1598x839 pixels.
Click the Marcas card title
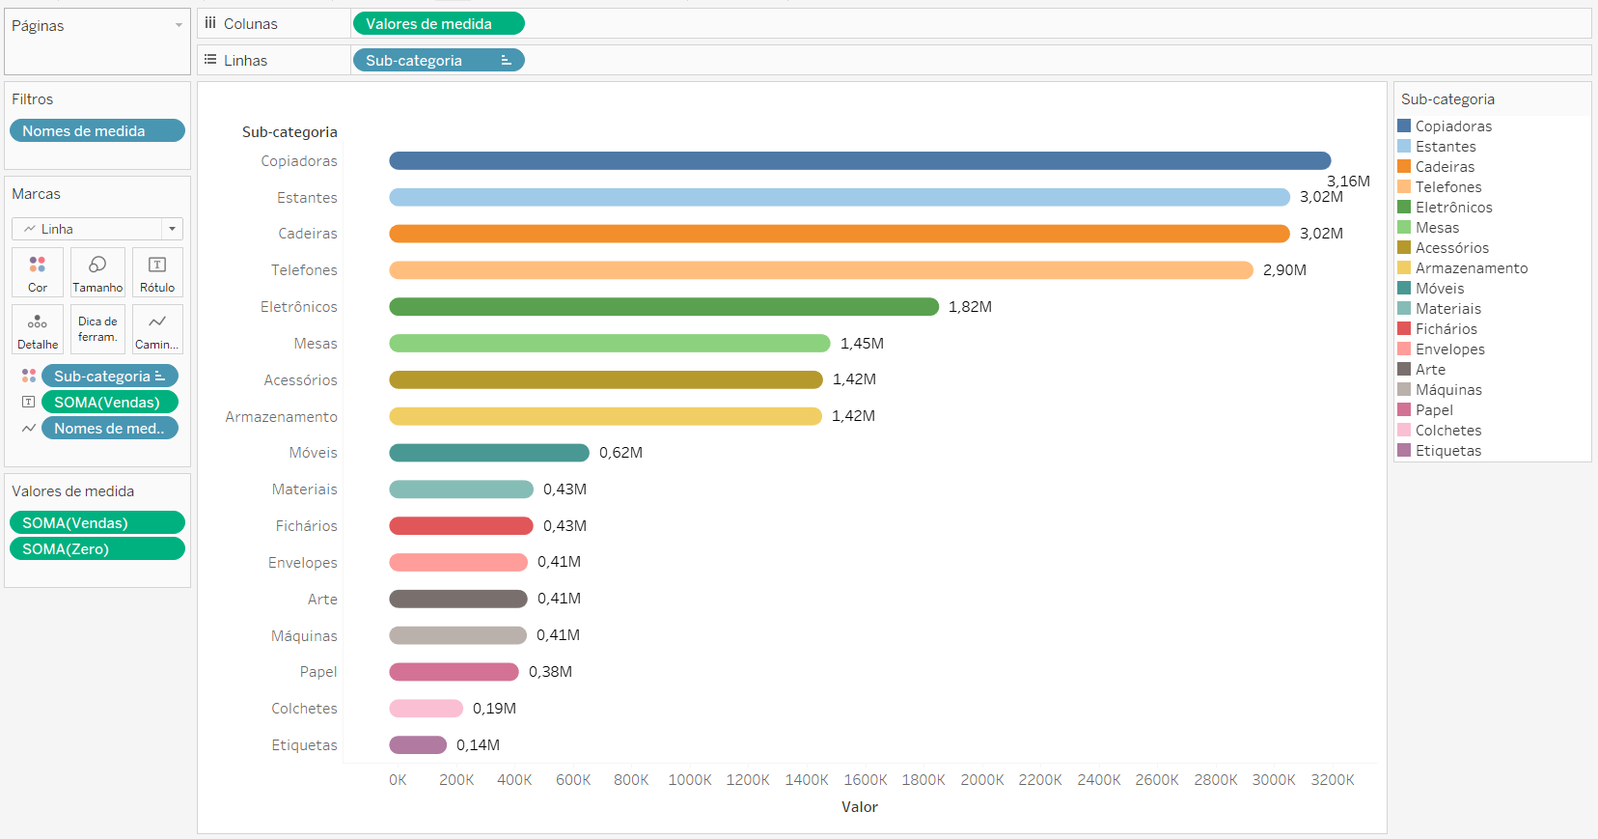coord(36,193)
